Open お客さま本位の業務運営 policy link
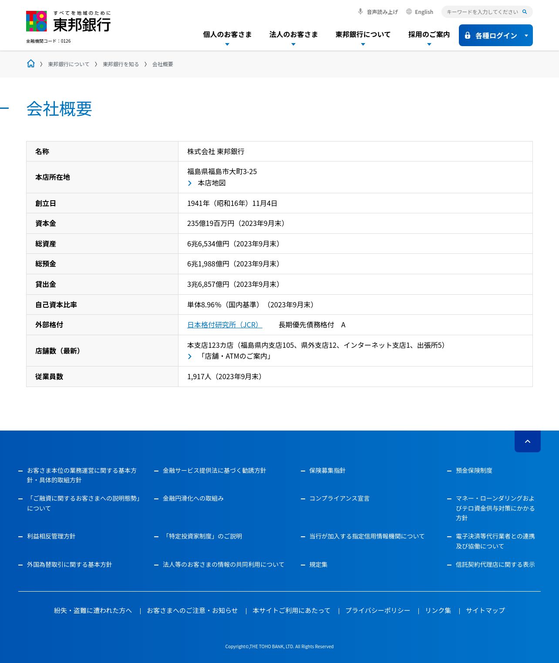The width and height of the screenshot is (559, 663). coord(82,475)
